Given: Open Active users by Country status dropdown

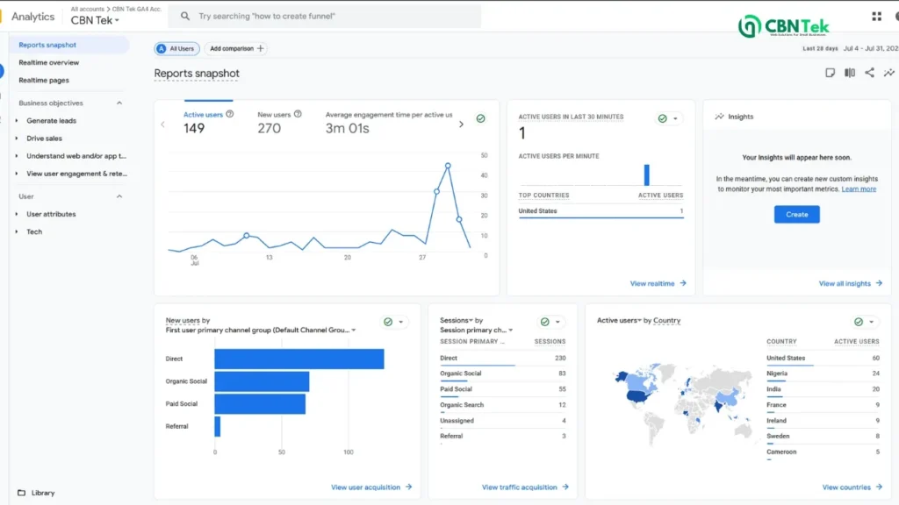Looking at the screenshot, I should point(864,322).
